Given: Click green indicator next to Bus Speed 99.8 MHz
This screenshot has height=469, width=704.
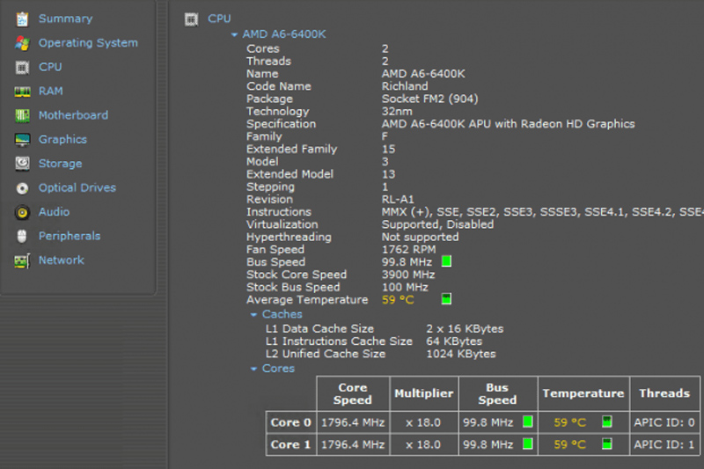Looking at the screenshot, I should click(446, 261).
